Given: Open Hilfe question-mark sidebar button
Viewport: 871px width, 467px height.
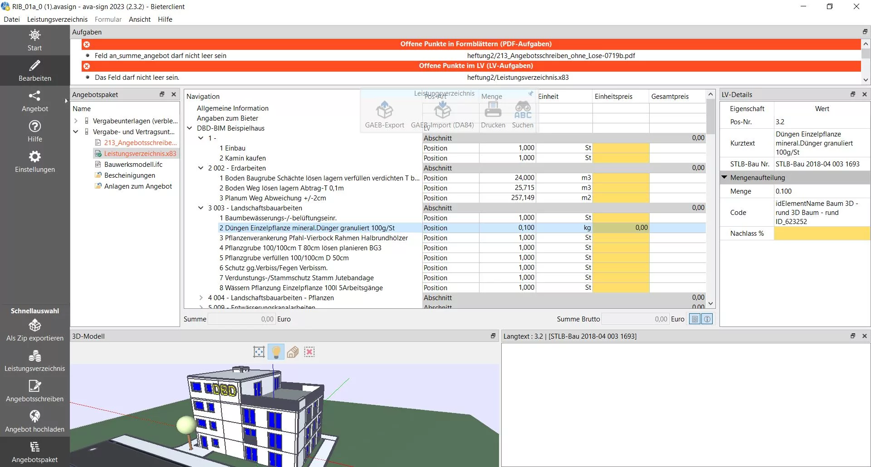Looking at the screenshot, I should click(35, 131).
